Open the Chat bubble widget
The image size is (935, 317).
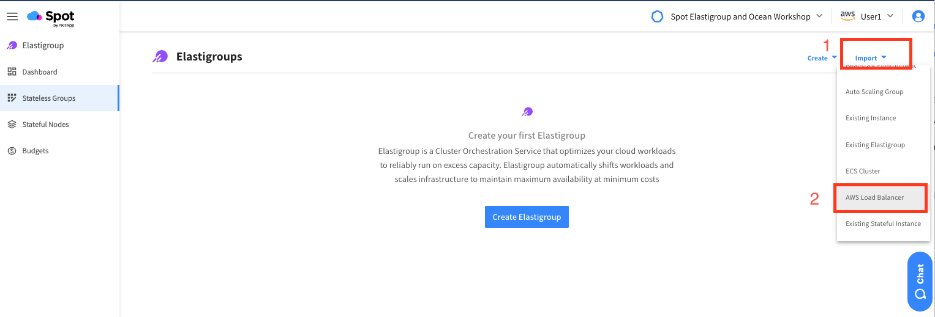(x=920, y=282)
